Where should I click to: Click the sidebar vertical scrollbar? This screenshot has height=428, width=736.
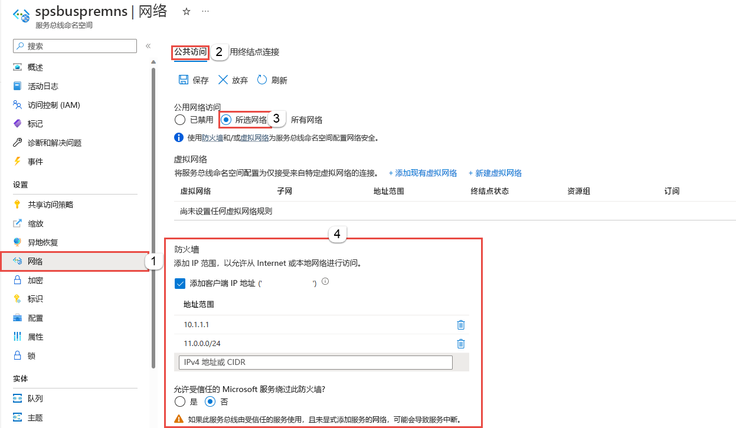153,218
